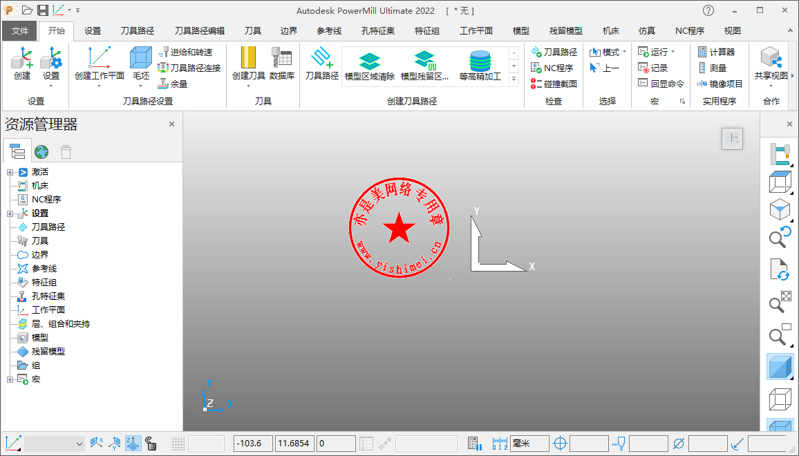Click 上一 selection button

pos(604,68)
